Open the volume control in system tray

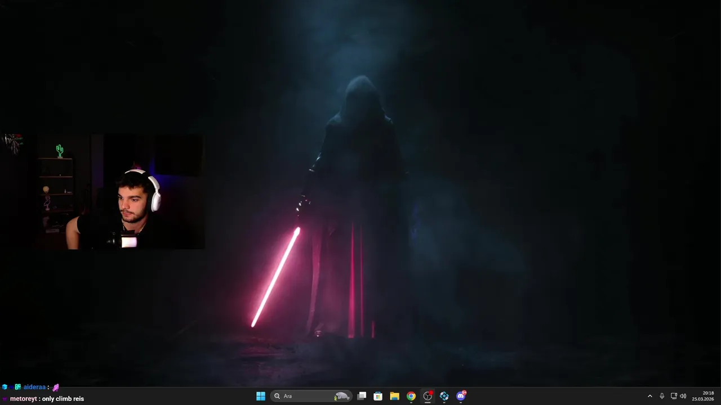click(x=683, y=396)
